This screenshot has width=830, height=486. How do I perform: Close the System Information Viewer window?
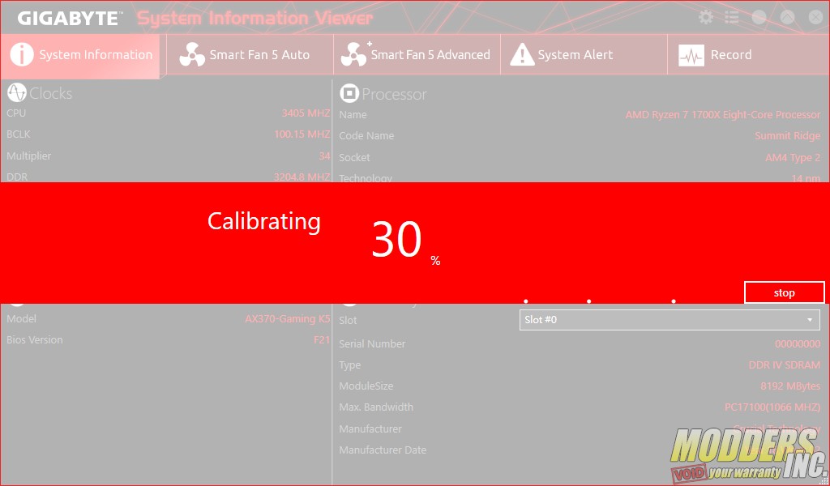click(815, 18)
